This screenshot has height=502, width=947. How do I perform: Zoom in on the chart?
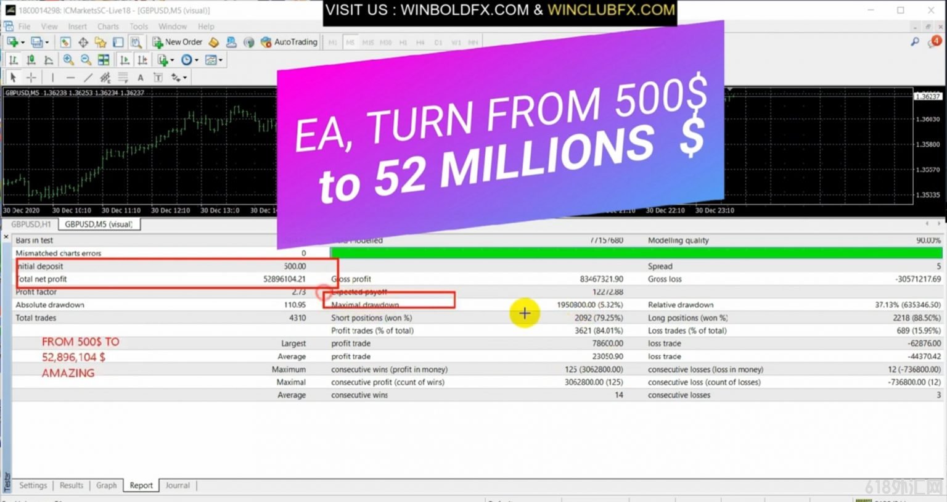(x=68, y=60)
